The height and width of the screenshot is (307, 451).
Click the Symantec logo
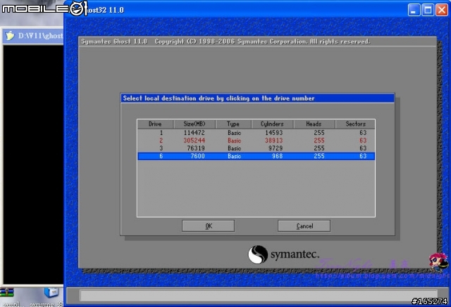click(283, 254)
